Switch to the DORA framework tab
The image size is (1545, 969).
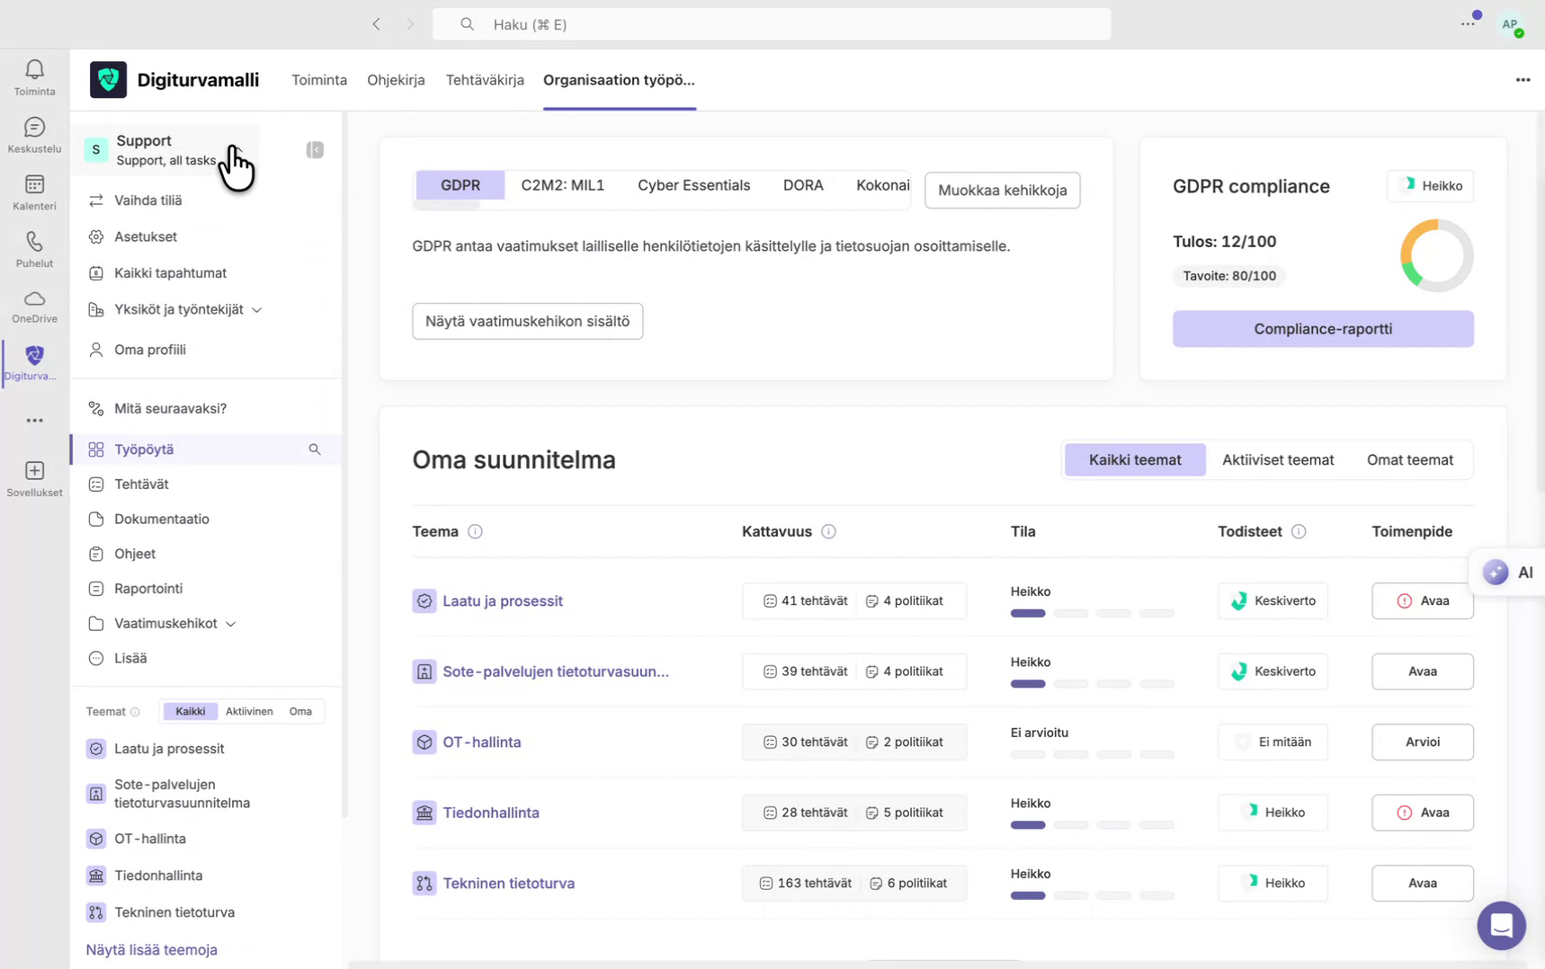tap(803, 185)
